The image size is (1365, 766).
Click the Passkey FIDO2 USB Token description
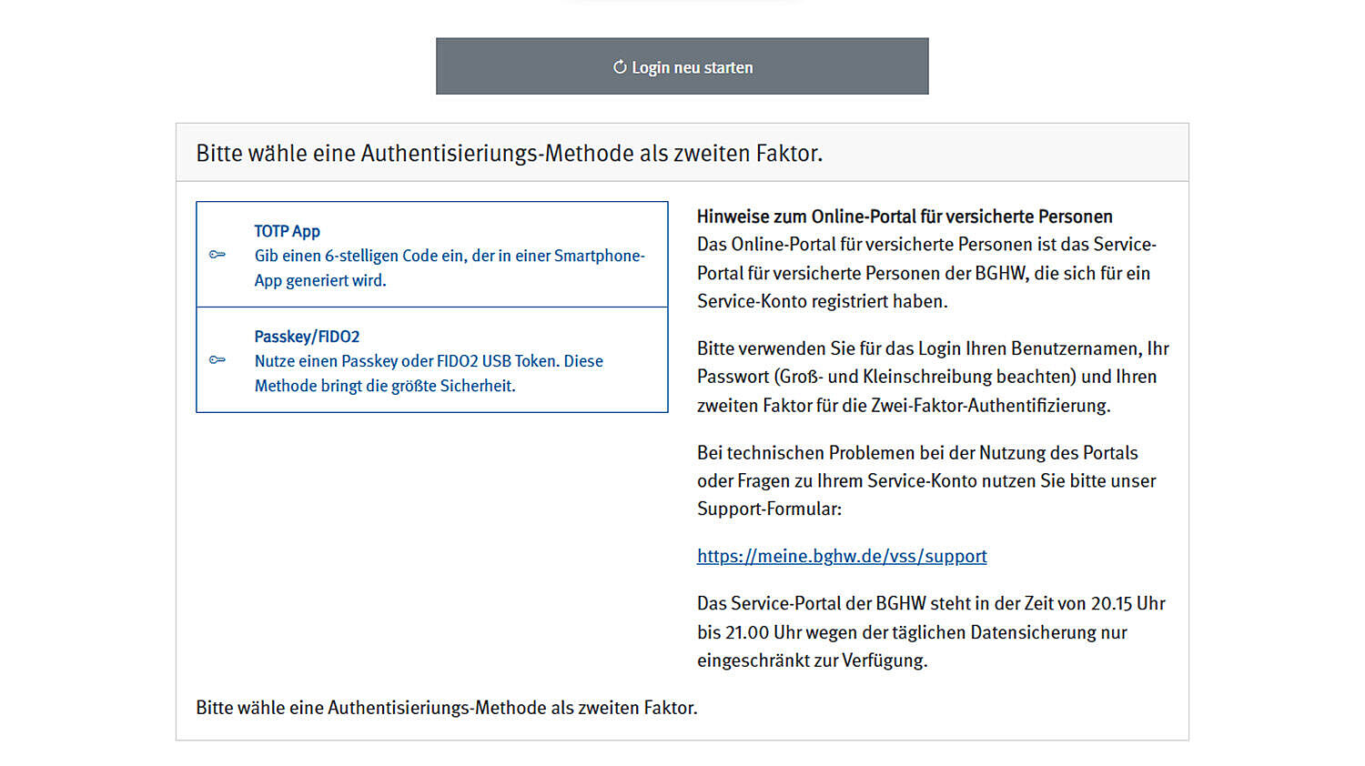point(429,361)
